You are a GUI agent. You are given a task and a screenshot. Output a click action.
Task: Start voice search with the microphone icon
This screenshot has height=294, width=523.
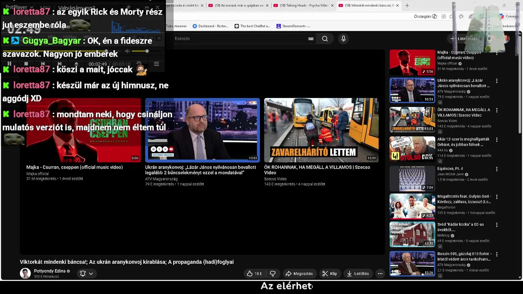[x=343, y=39]
